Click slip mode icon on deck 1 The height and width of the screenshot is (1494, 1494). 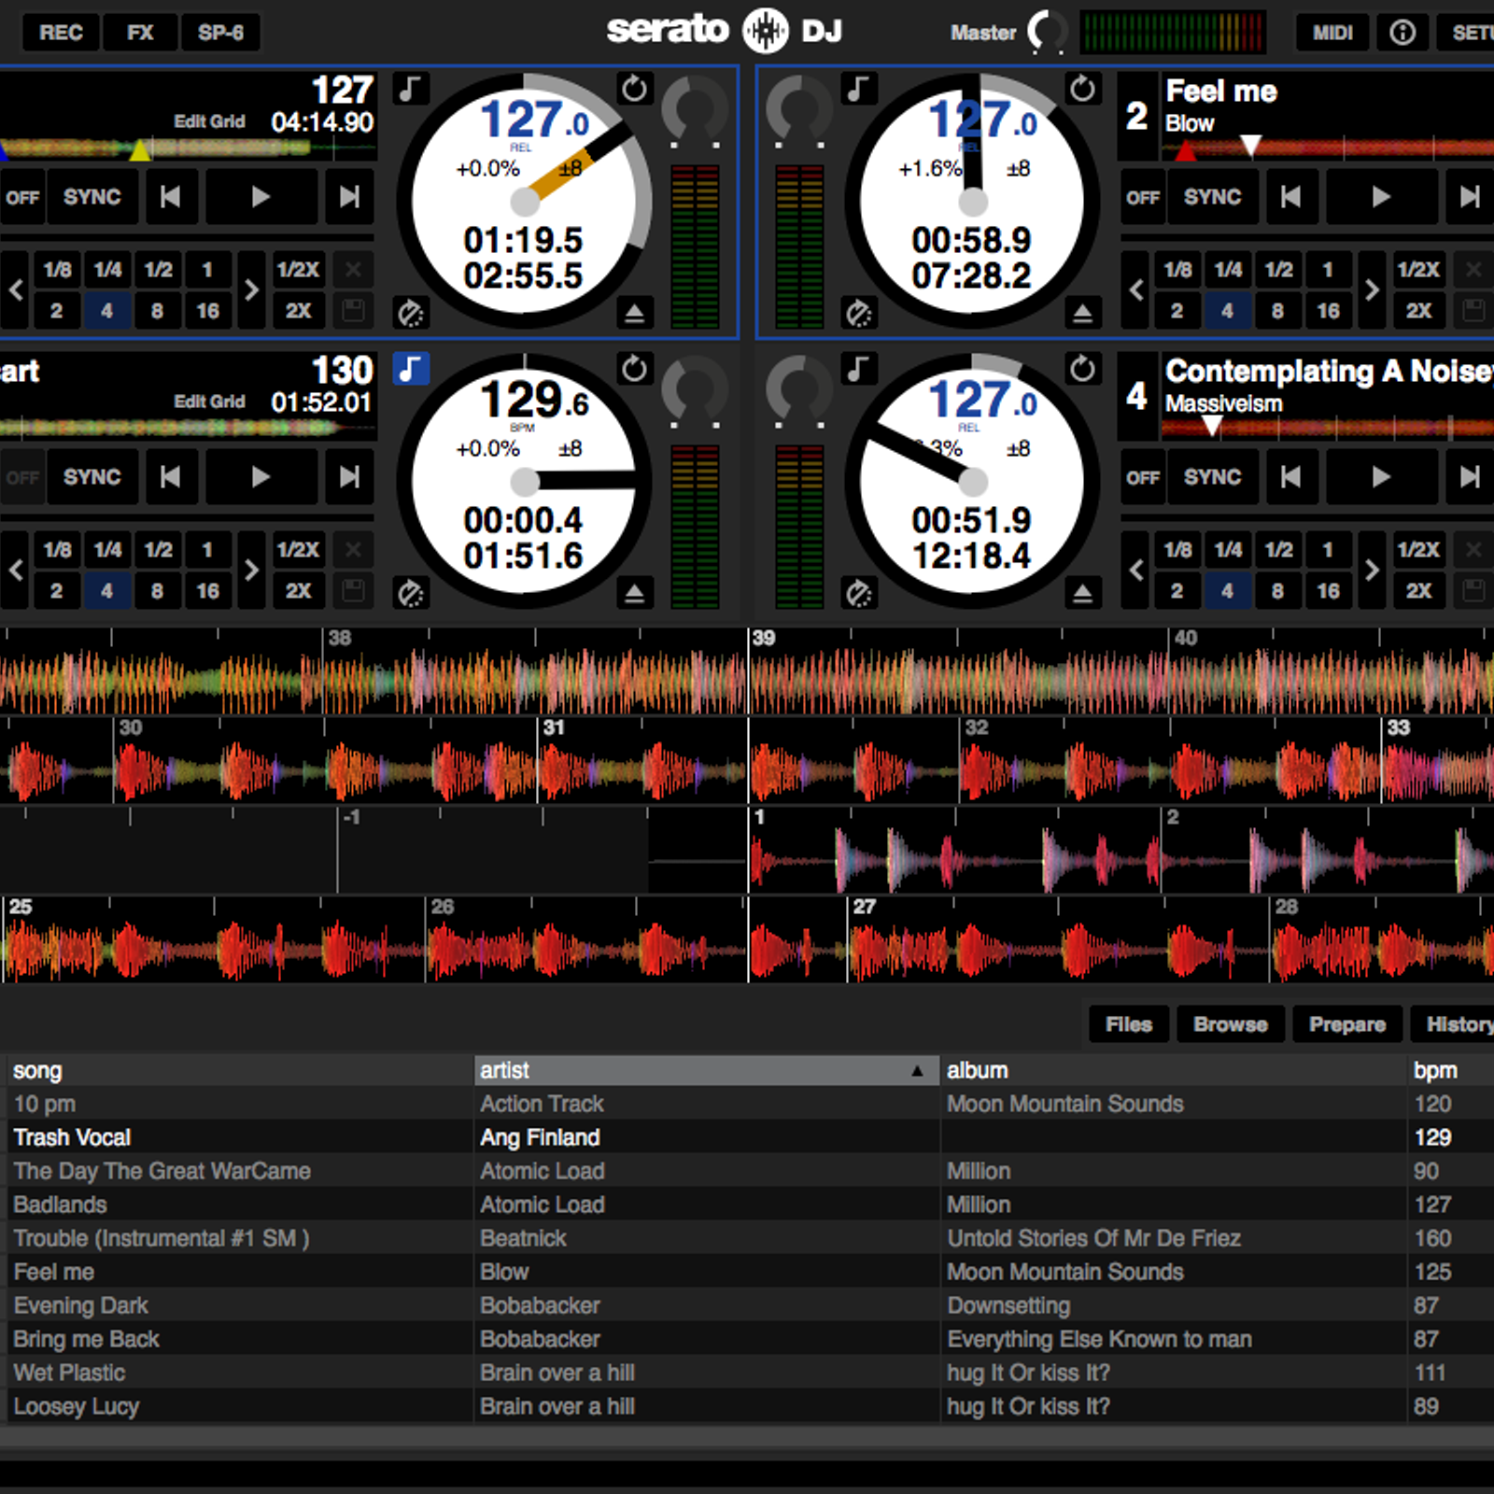click(410, 313)
